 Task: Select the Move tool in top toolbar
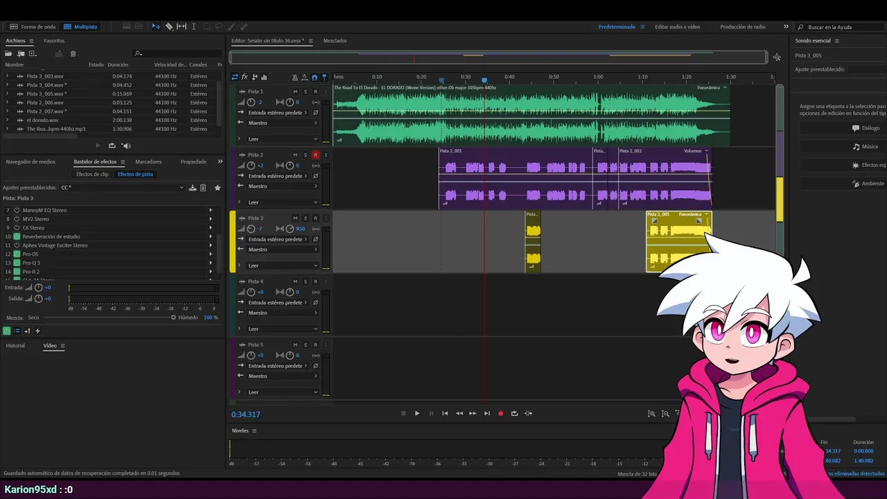pyautogui.click(x=156, y=26)
